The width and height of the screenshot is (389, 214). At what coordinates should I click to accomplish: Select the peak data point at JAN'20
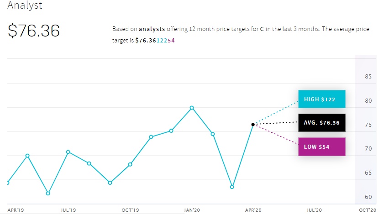[x=192, y=108]
